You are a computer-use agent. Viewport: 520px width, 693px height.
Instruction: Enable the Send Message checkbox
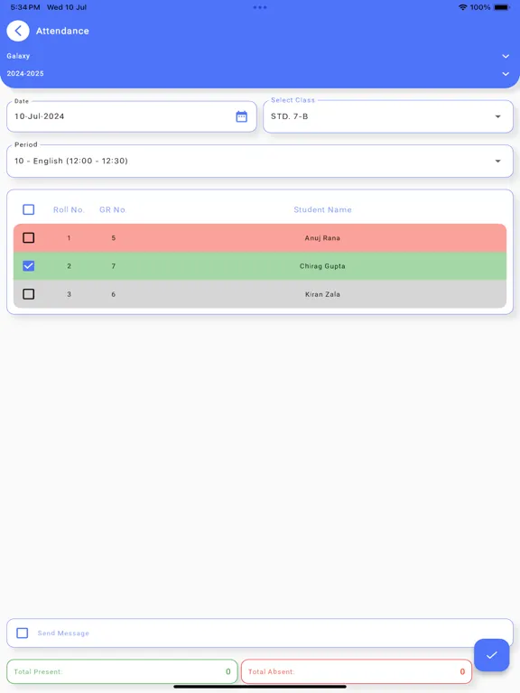click(22, 633)
